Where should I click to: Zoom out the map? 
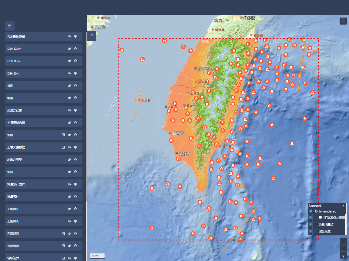[x=343, y=249]
